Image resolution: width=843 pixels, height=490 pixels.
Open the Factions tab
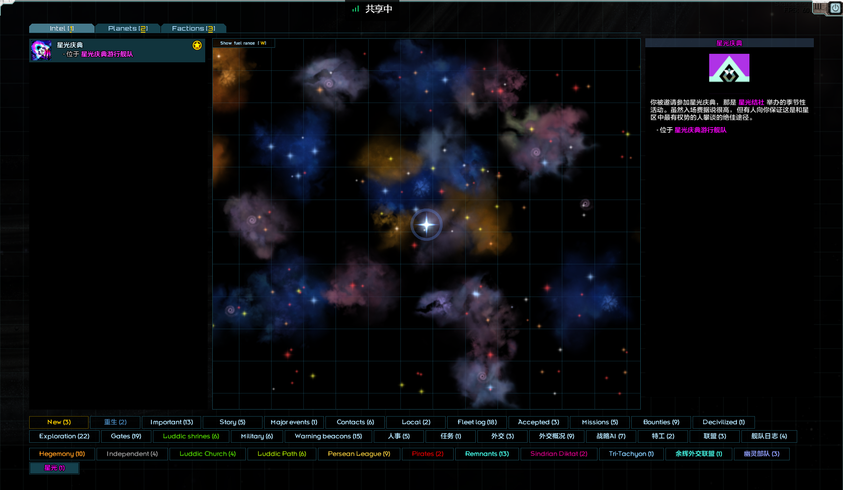click(193, 29)
